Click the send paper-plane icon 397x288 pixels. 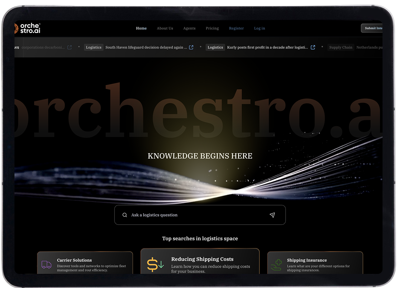[x=272, y=215]
